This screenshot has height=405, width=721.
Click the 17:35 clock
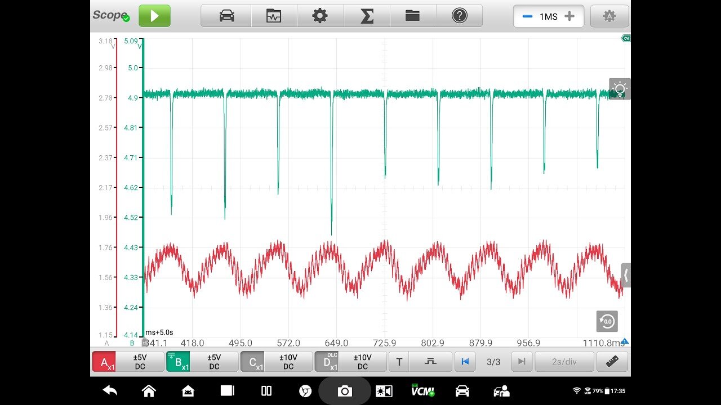click(618, 391)
